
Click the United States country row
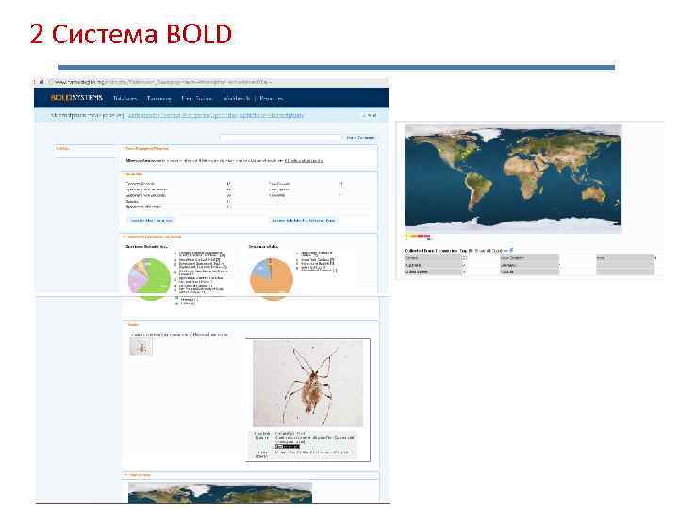click(x=435, y=271)
